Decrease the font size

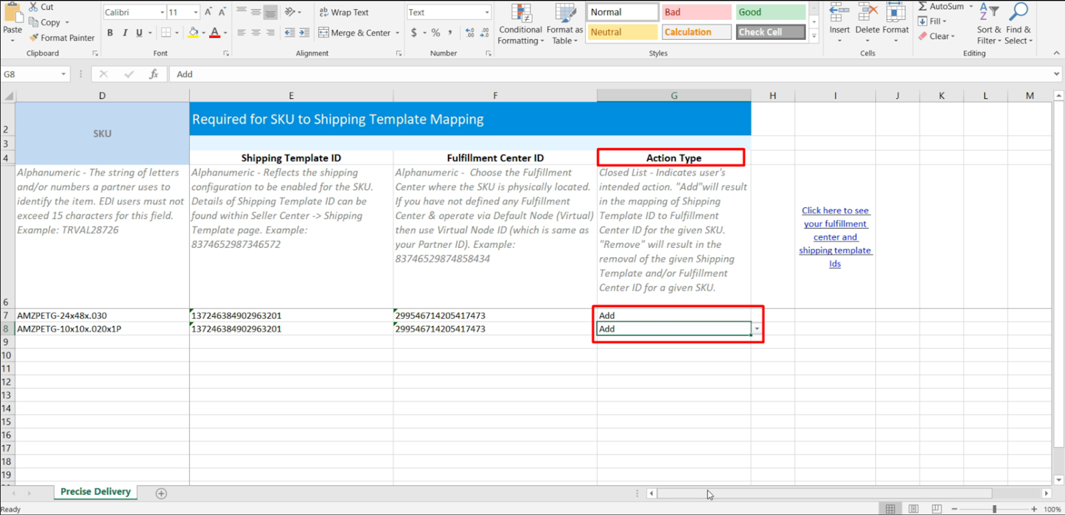[x=222, y=12]
